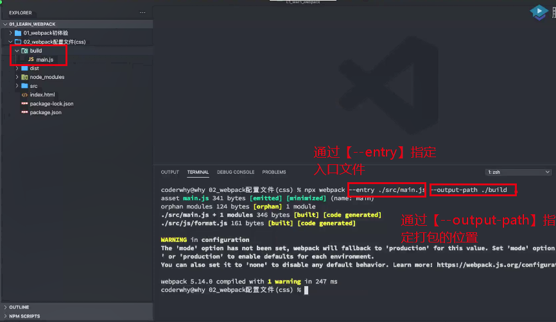Select the build folder name

click(36, 51)
